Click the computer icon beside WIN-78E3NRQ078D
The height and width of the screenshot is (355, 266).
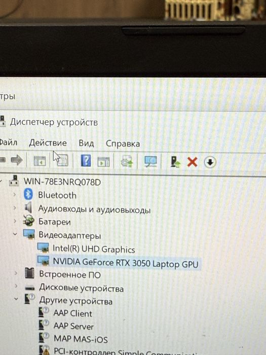click(14, 181)
